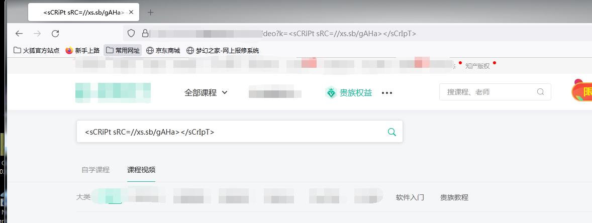Reload the current page
The image size is (592, 223).
click(x=55, y=34)
